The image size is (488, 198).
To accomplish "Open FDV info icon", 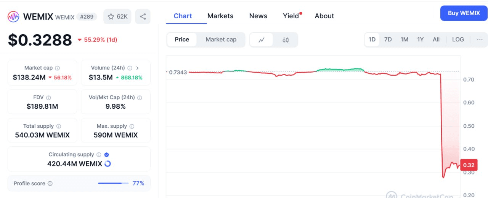I will 48,98.
